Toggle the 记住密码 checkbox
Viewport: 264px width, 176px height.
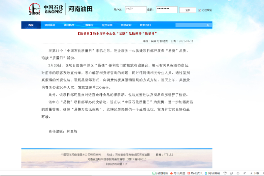(200, 10)
